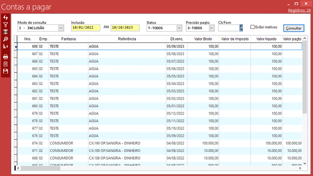
Task: Click reference CX:188 OP:SANGRIA - DINHEIRO
Action: 115,158
